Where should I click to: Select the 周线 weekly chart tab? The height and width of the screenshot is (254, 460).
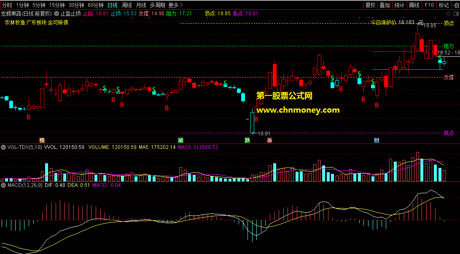(127, 5)
